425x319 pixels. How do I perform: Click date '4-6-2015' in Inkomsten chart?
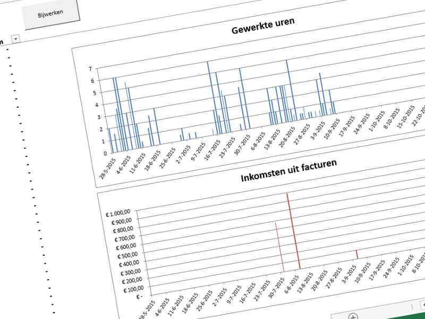click(x=163, y=307)
